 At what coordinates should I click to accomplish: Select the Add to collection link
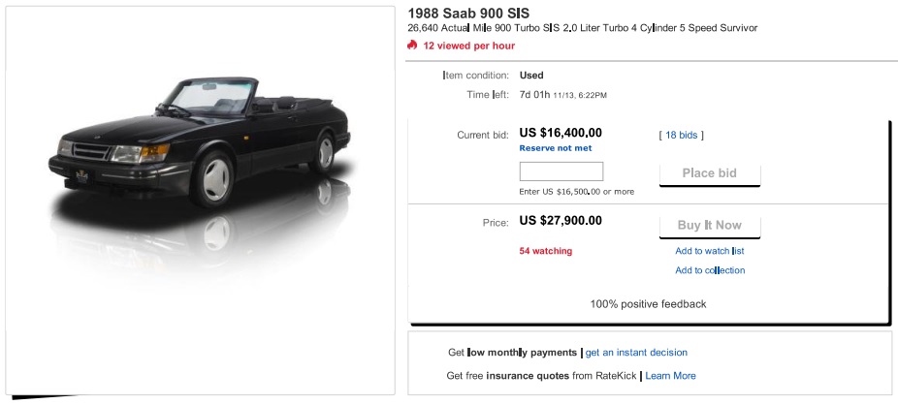tap(709, 270)
